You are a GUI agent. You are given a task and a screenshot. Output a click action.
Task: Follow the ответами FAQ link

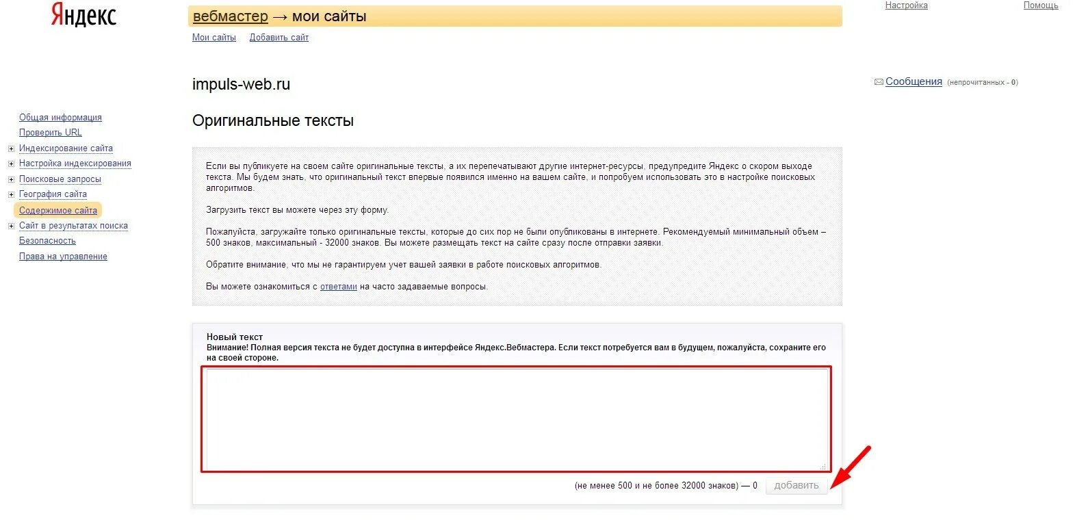click(x=339, y=287)
